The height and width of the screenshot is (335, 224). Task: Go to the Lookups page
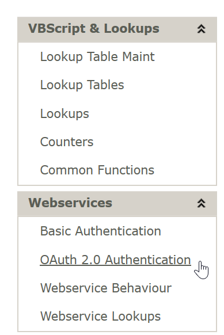click(64, 113)
